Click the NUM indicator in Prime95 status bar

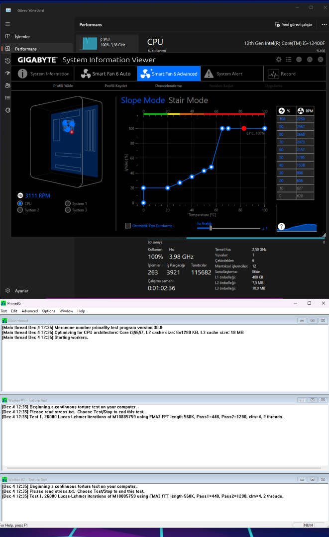pos(308,525)
